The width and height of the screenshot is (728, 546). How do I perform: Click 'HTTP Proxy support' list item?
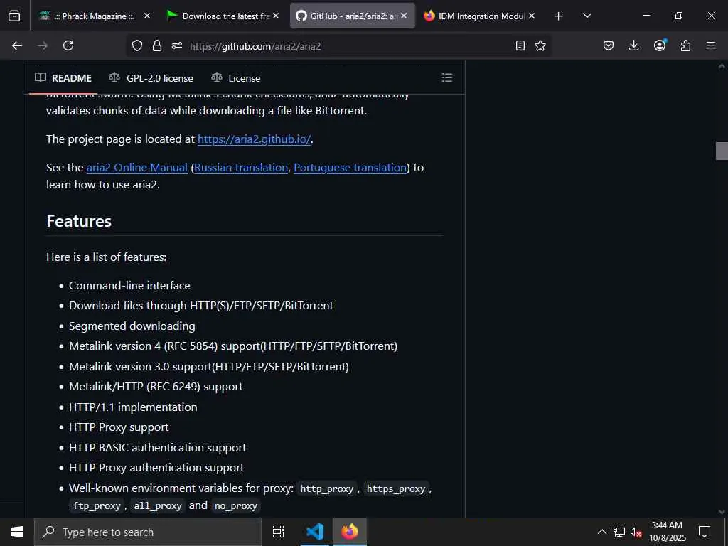[119, 427]
